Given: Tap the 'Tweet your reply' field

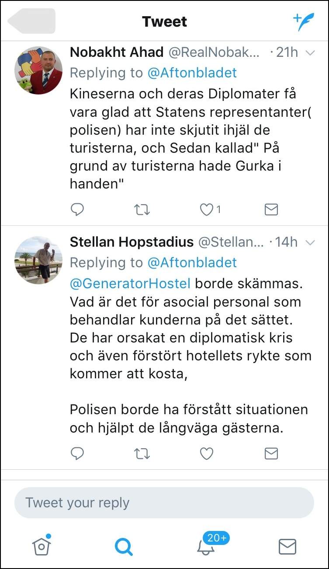Looking at the screenshot, I should [x=164, y=503].
